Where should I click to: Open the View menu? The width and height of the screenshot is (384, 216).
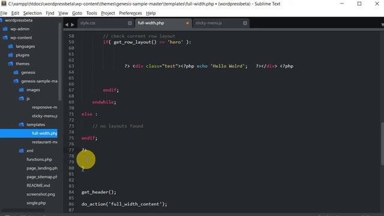coord(63,13)
